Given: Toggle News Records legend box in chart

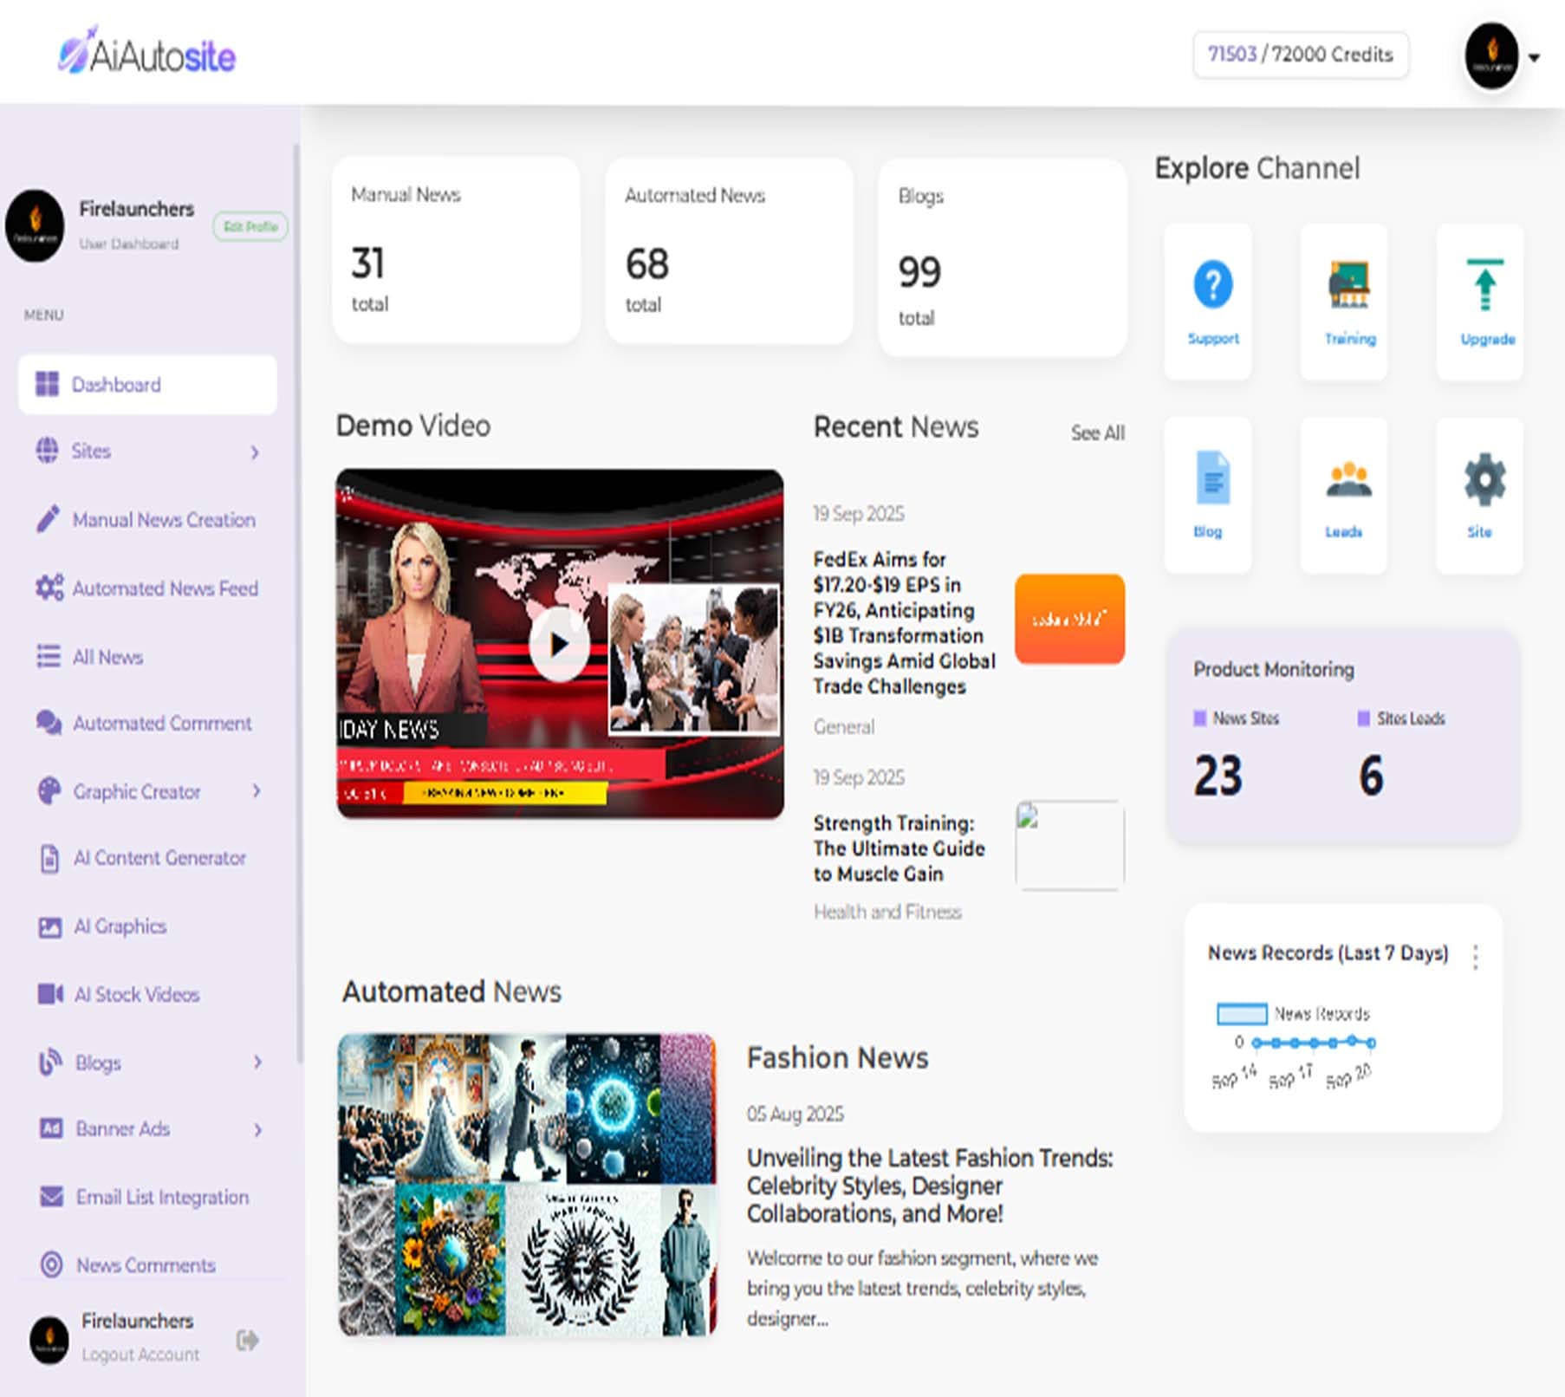Looking at the screenshot, I should point(1242,1013).
